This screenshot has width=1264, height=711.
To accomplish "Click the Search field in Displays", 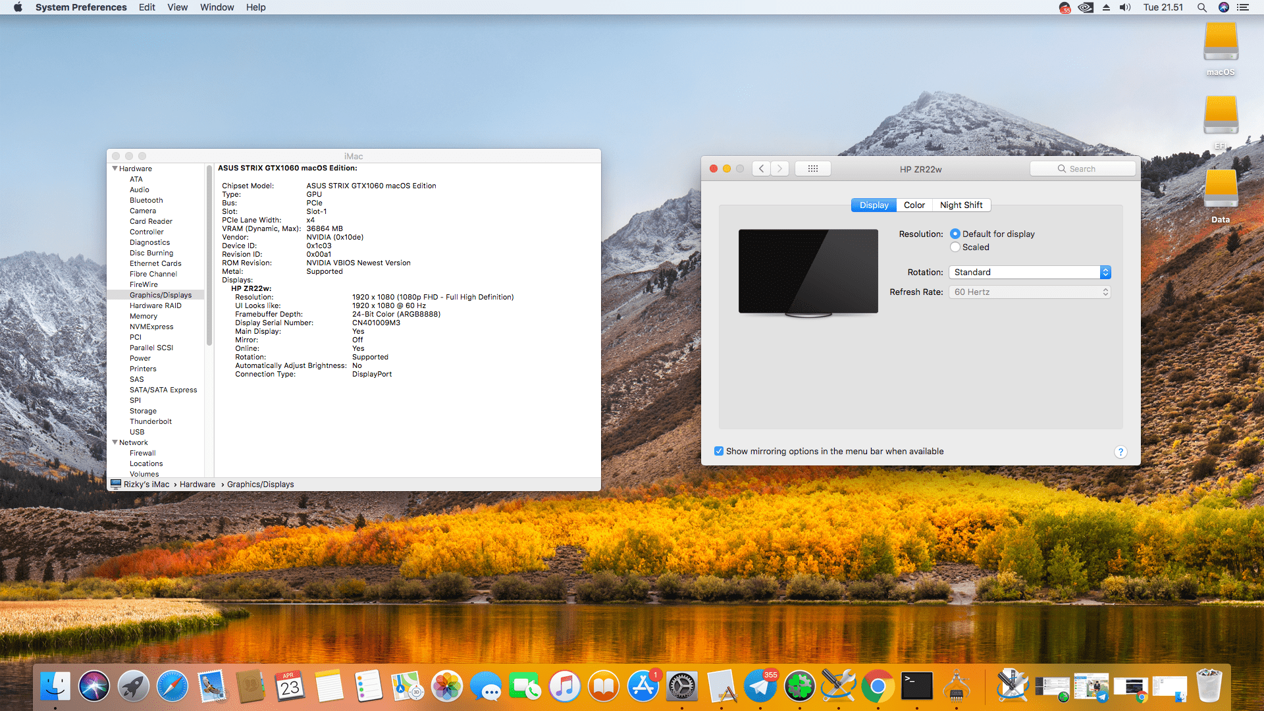I will [x=1083, y=169].
